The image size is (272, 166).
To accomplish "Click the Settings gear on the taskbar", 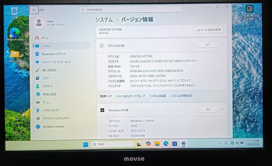I will pyautogui.click(x=184, y=143).
